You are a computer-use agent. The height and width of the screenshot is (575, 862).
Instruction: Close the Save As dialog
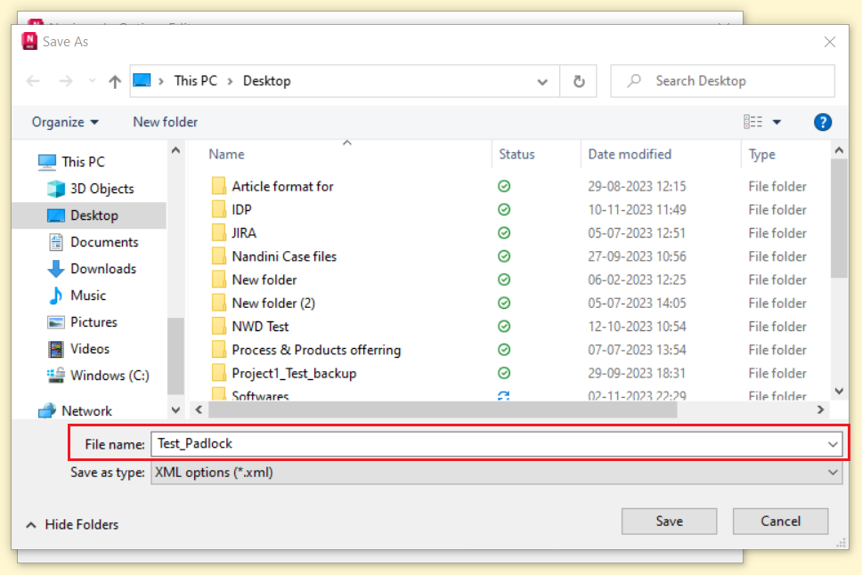click(x=830, y=42)
